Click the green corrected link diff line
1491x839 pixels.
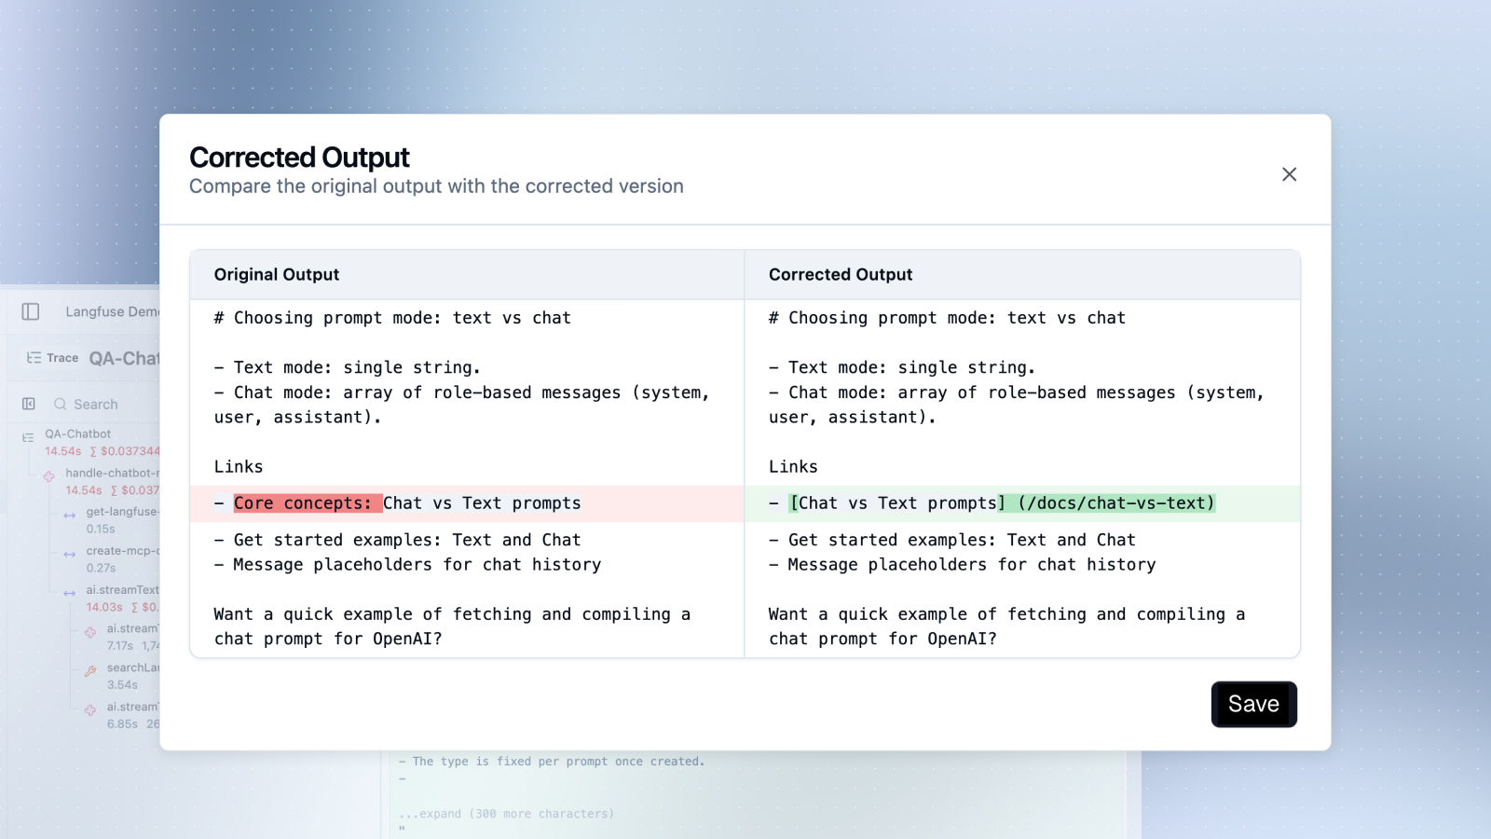tap(1021, 503)
